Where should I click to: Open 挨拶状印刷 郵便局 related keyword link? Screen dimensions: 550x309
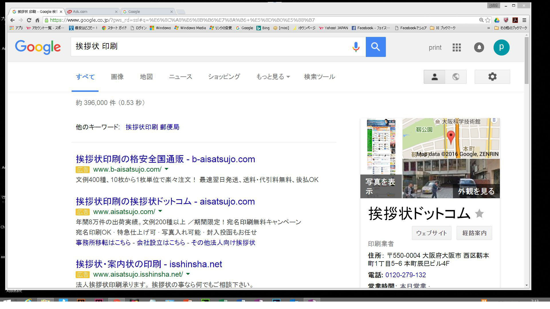tap(152, 127)
